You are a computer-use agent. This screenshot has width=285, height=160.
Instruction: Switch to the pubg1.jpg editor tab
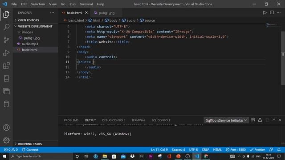click(x=106, y=13)
